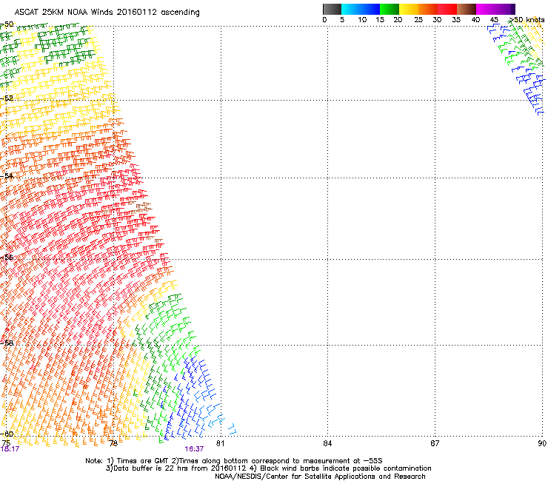548x481 pixels.
Task: Click the gray 0-5 knots color swatch
Action: pyautogui.click(x=332, y=9)
